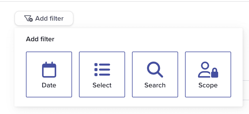Click the user with padlock Scope icon

tap(208, 70)
